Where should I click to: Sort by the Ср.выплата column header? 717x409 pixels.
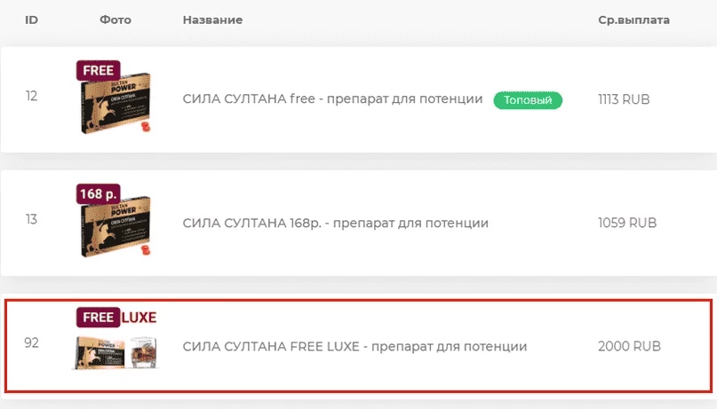click(x=633, y=20)
